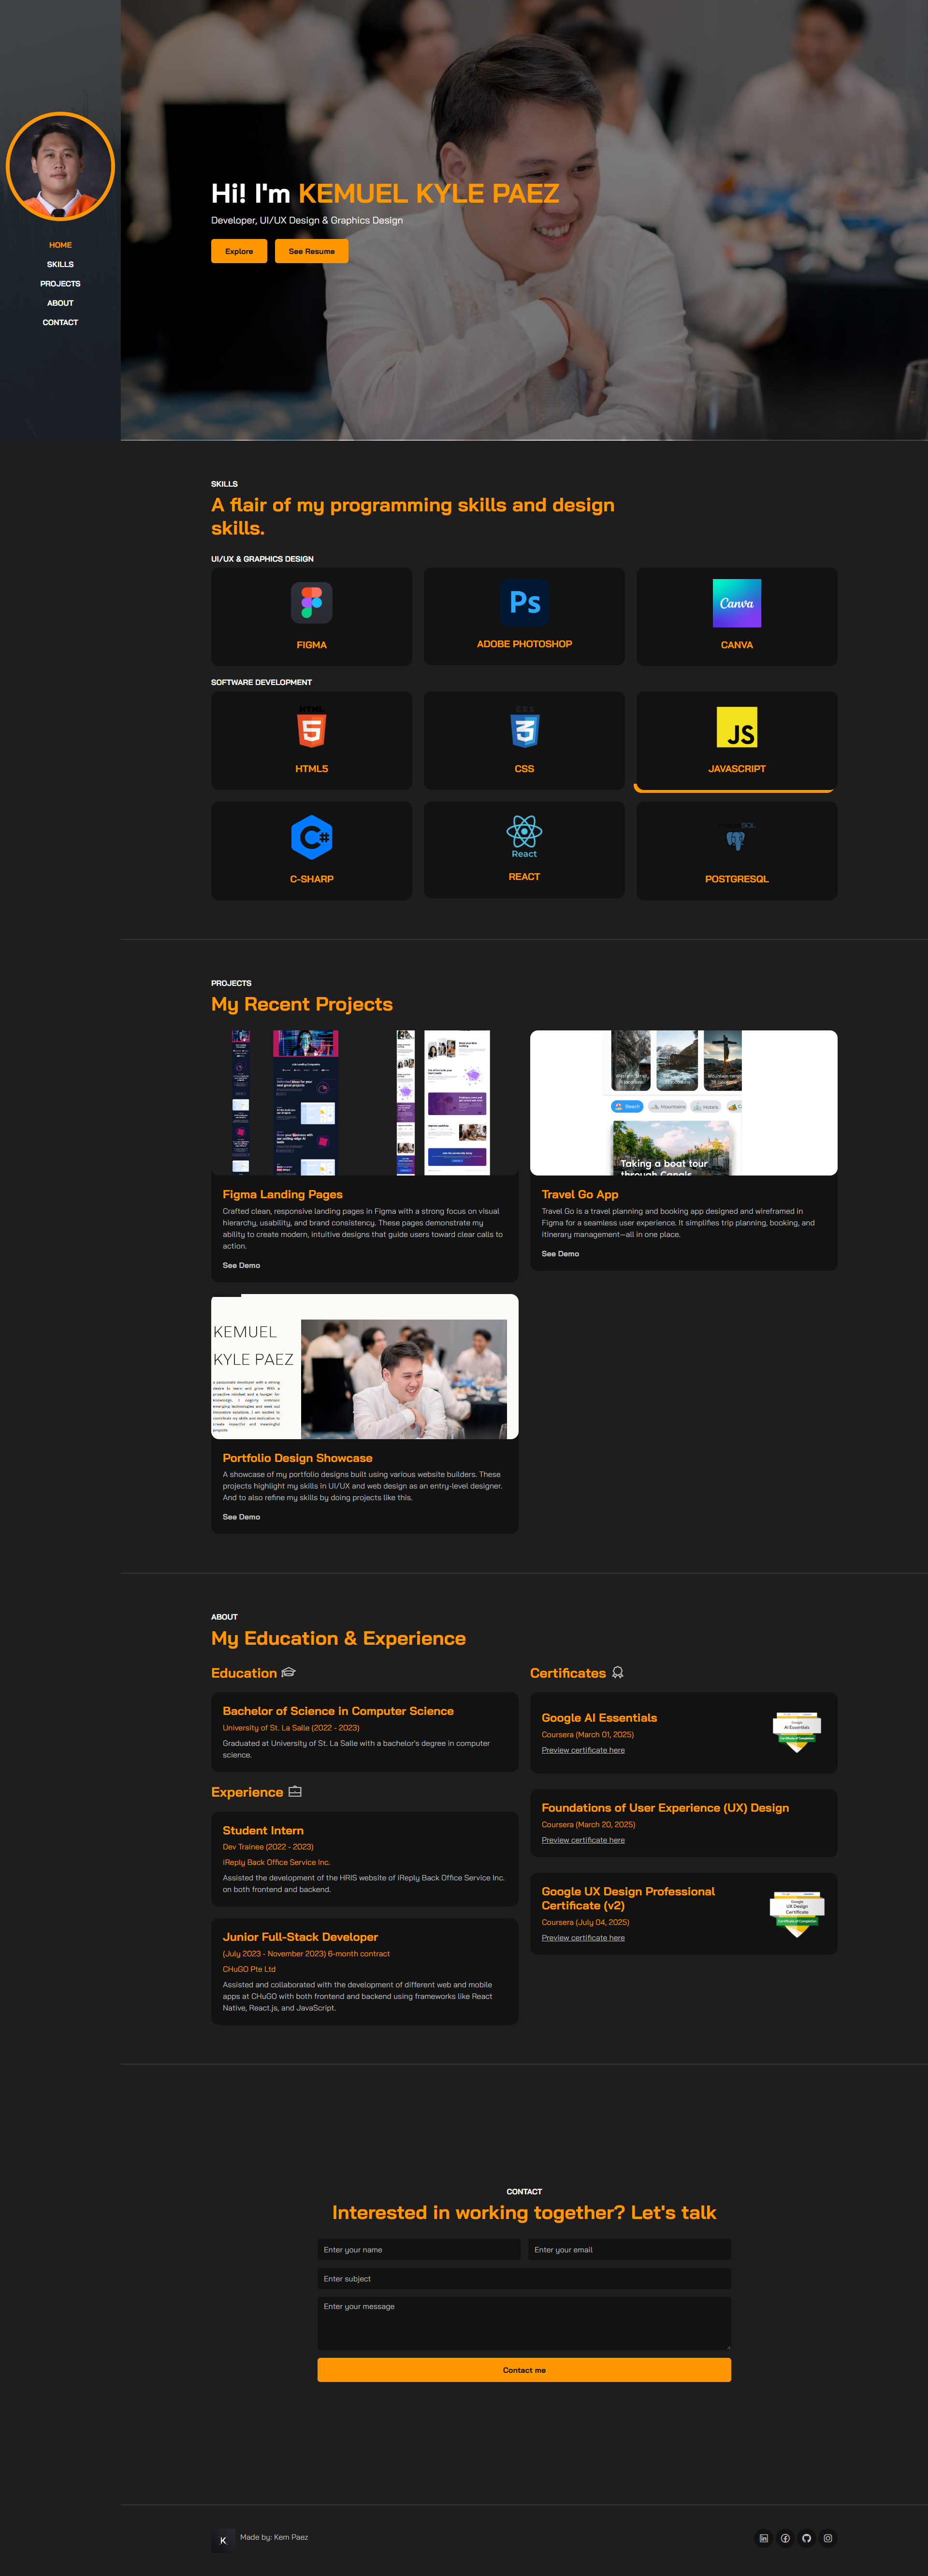Click the briefcase icon beside Experience
Screen dimensions: 928x2576
(x=295, y=1791)
